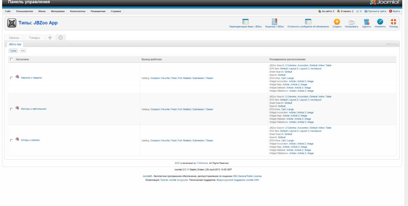Click the plus tab to add app
Viewport: 408px width, 206px height.
tap(49, 38)
